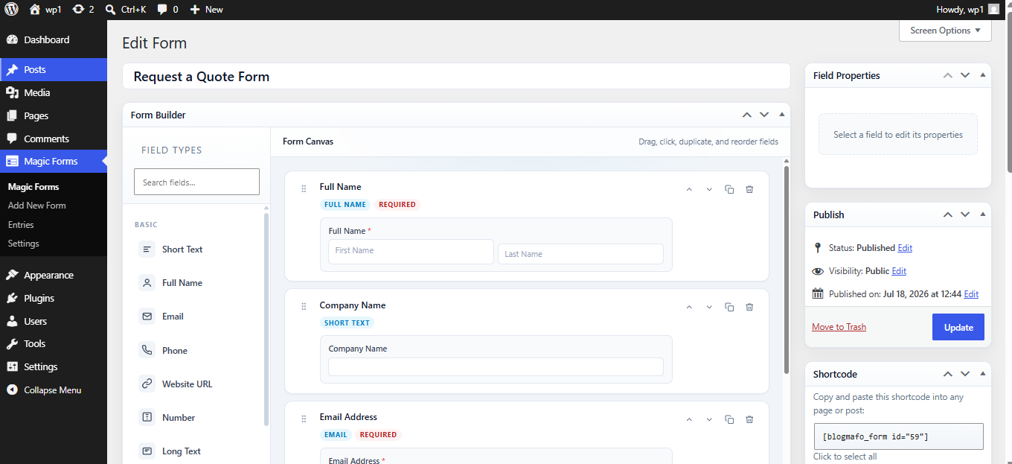Open the Screen Options dropdown

(945, 31)
